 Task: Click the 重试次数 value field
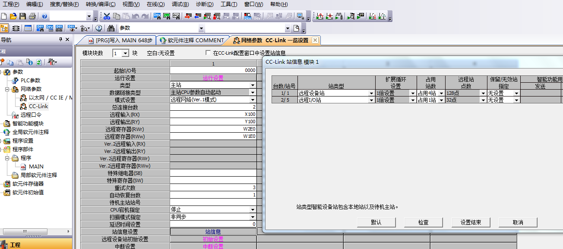click(213, 188)
